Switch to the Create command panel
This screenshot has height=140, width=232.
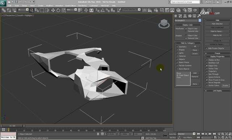point(175,16)
